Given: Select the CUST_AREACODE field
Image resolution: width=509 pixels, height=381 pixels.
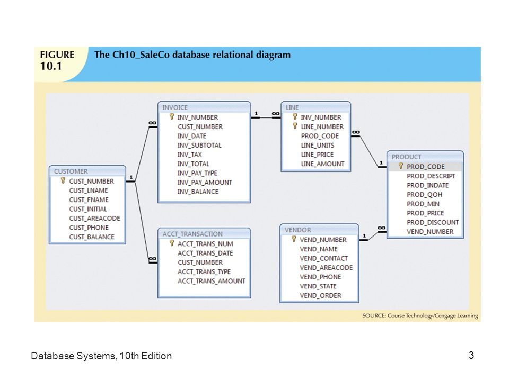Looking at the screenshot, I should coord(94,219).
